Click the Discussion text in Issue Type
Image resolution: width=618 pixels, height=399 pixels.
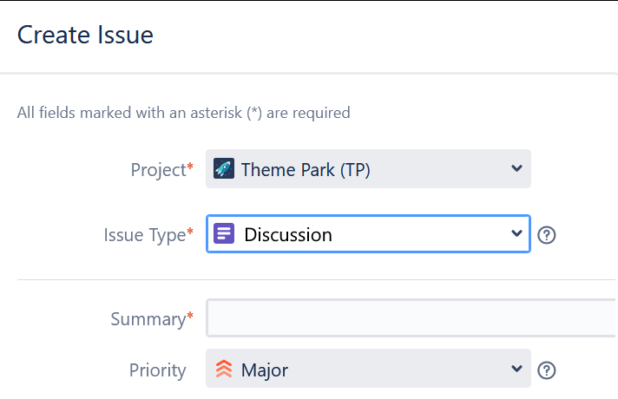point(288,235)
